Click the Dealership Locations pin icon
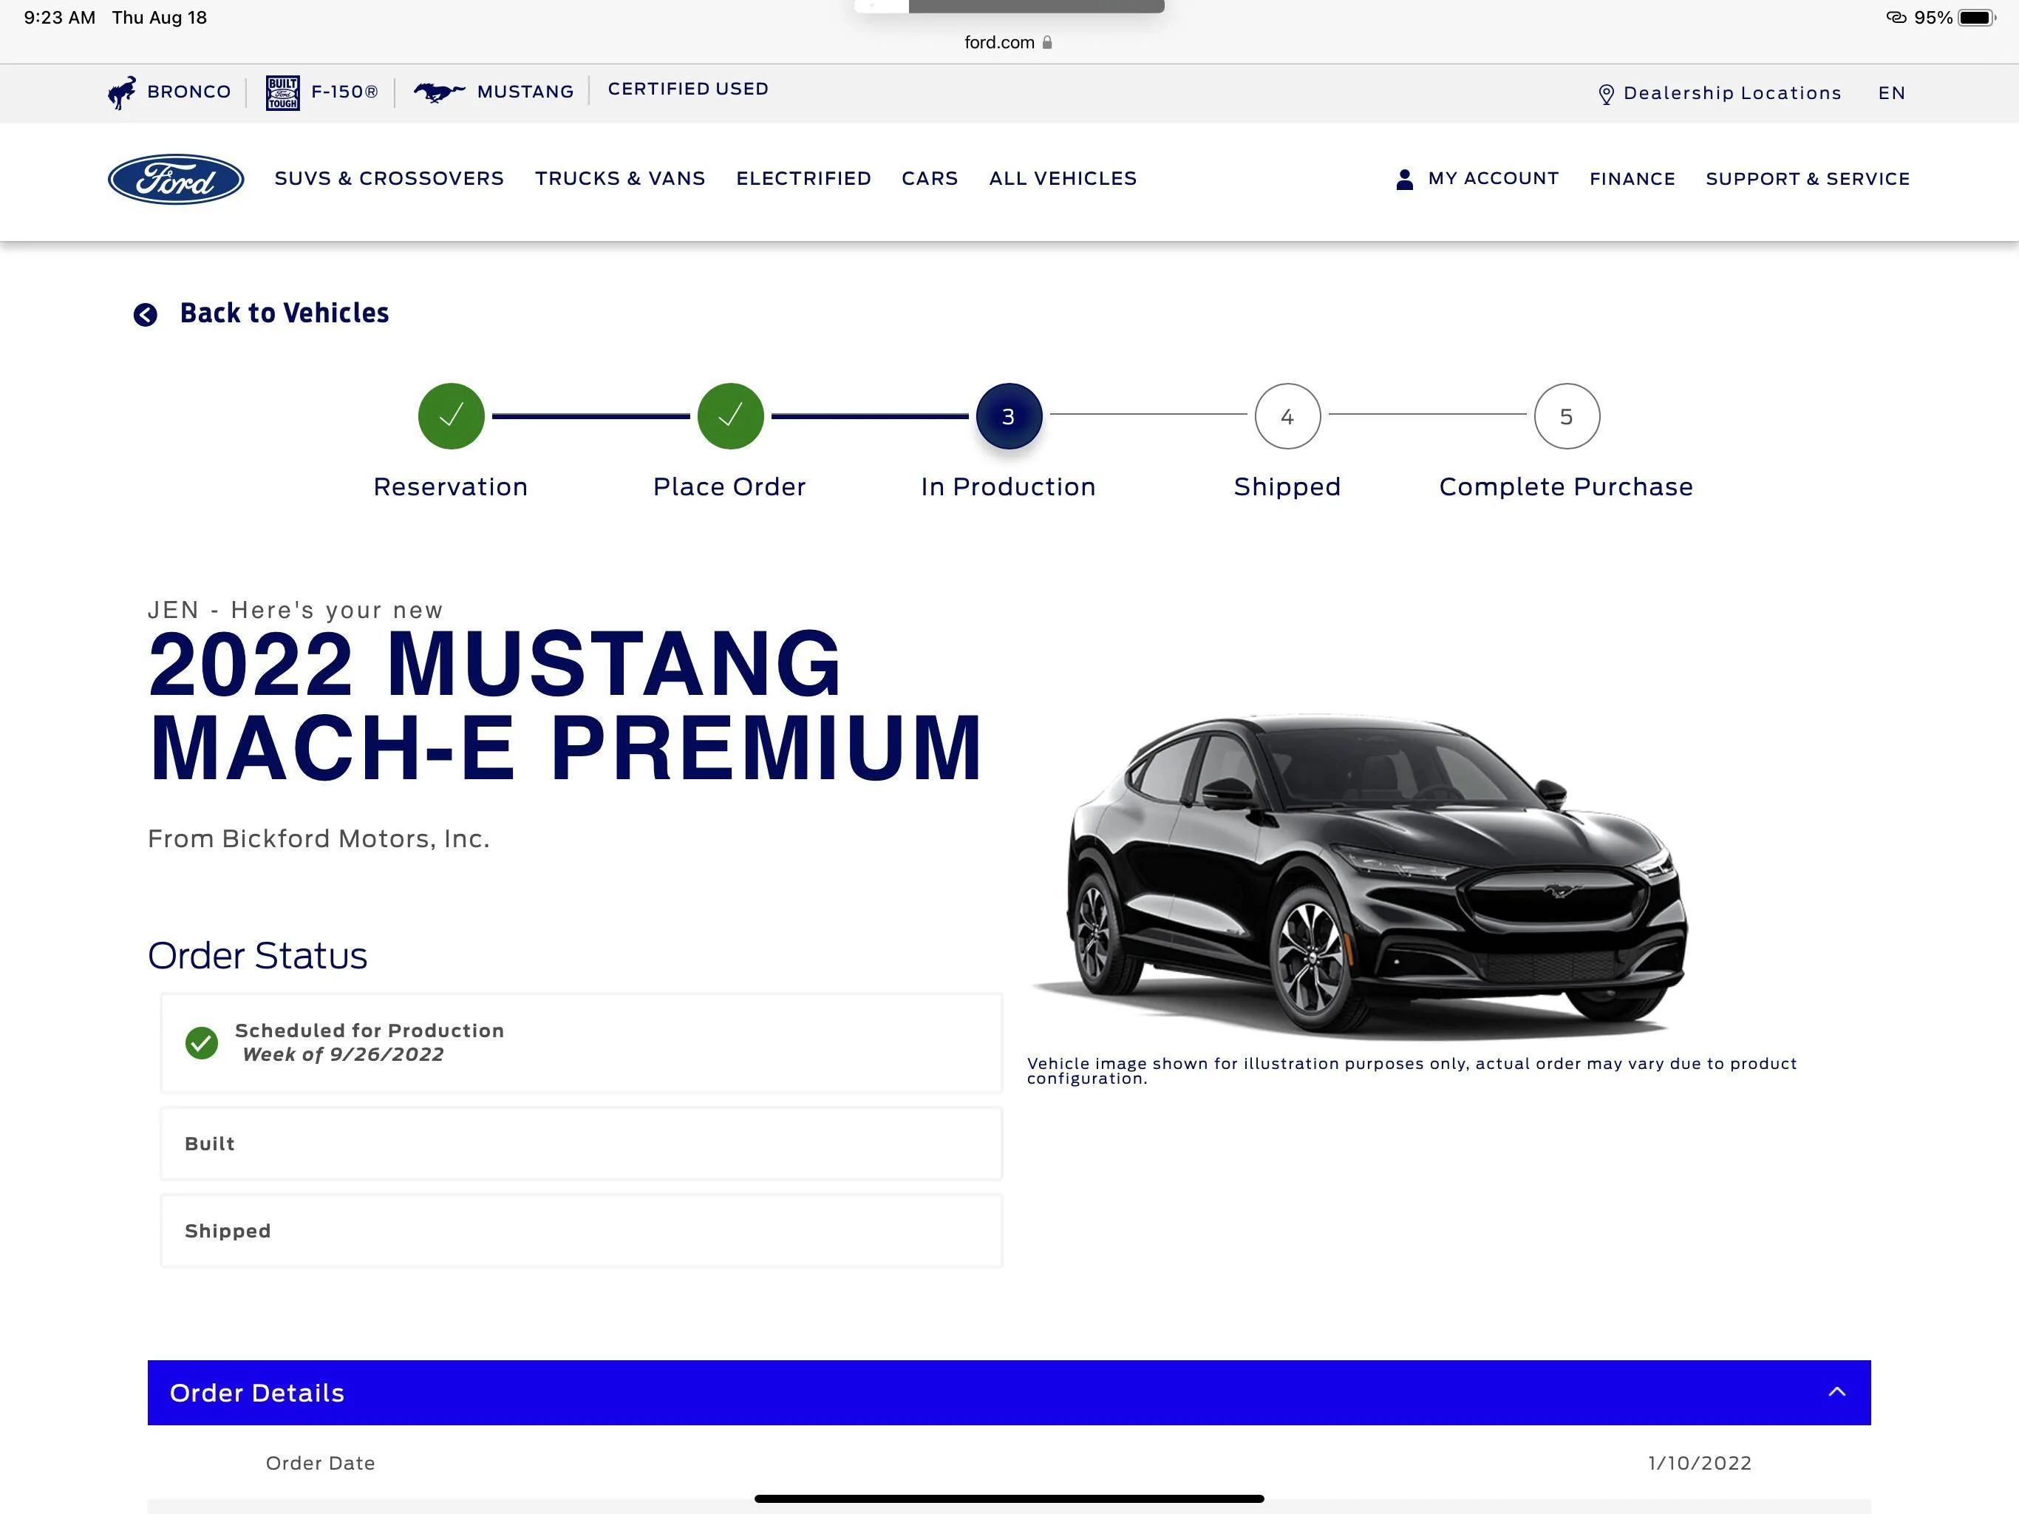The image size is (2019, 1514). coord(1607,94)
